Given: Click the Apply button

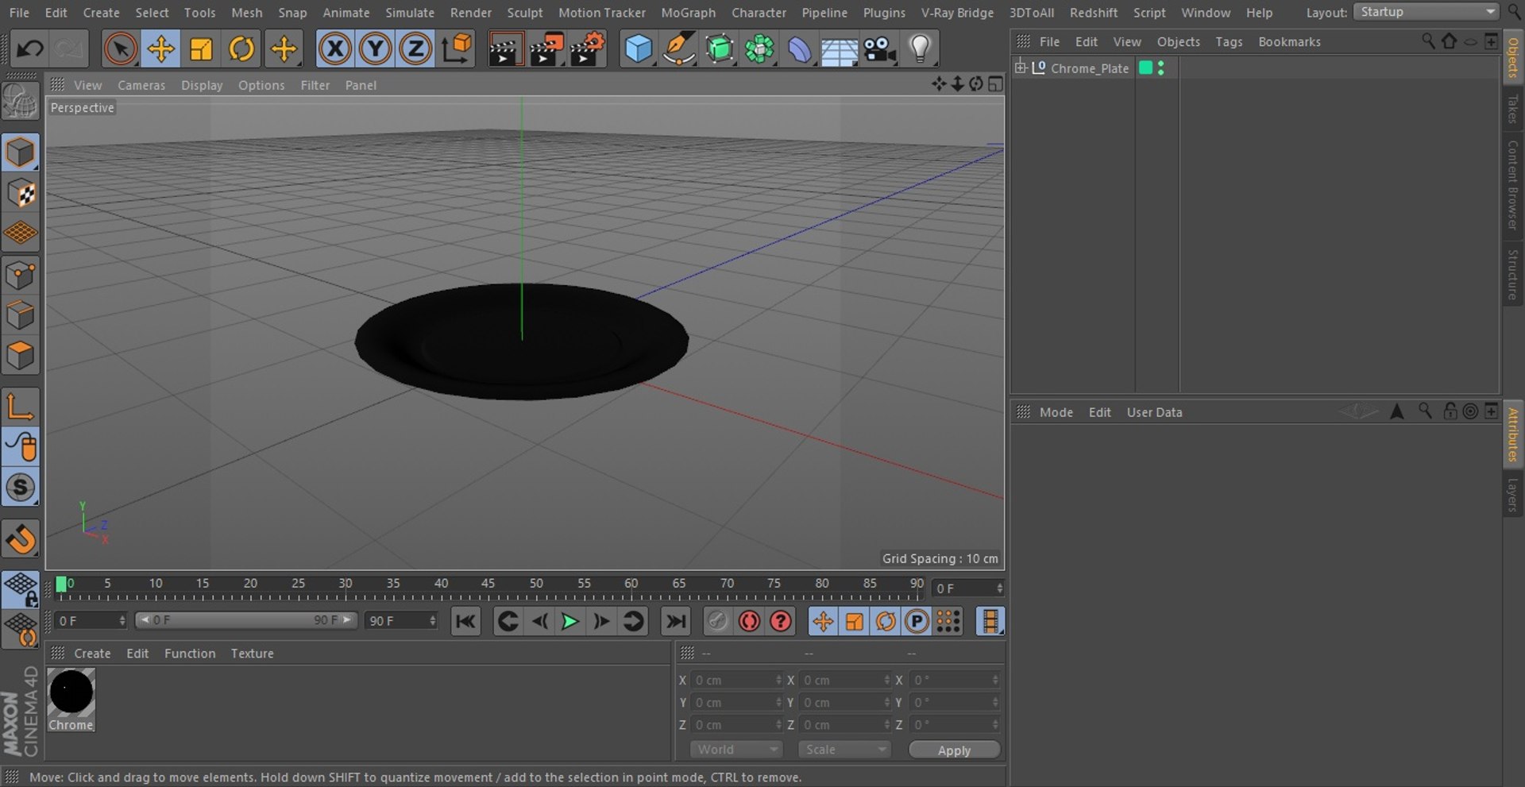Looking at the screenshot, I should pyautogui.click(x=954, y=750).
